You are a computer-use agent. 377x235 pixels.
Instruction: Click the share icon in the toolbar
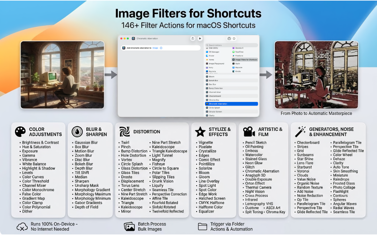(193, 38)
